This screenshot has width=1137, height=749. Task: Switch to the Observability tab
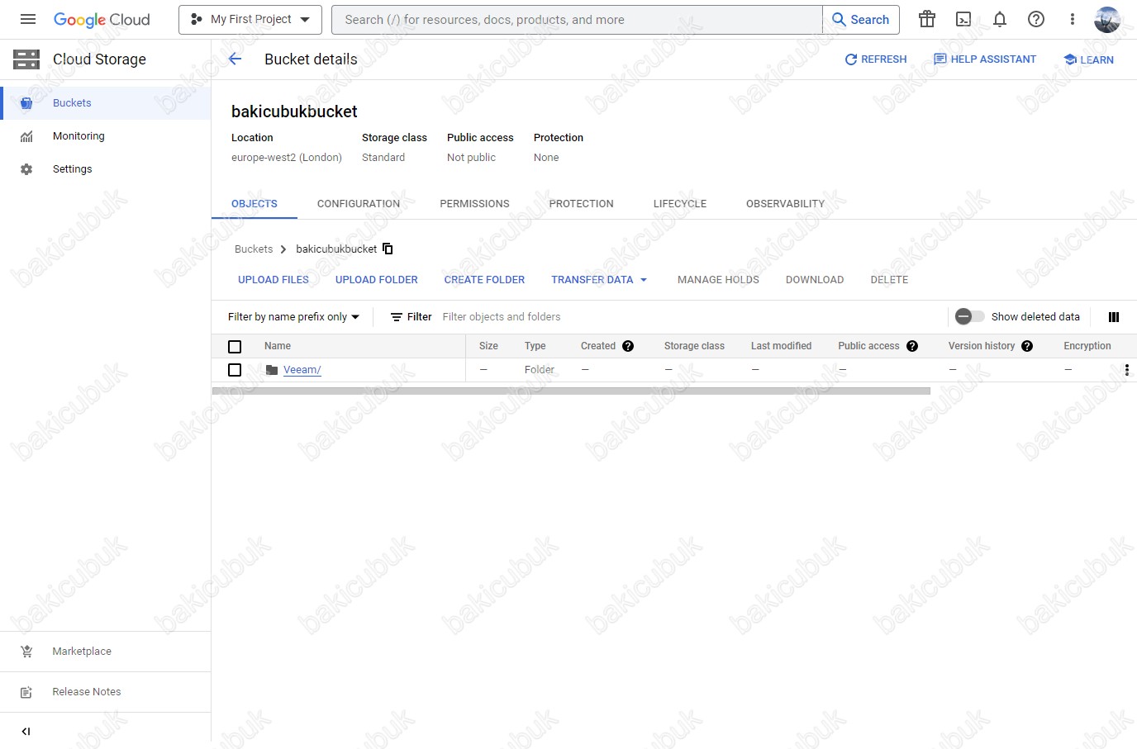(x=785, y=204)
